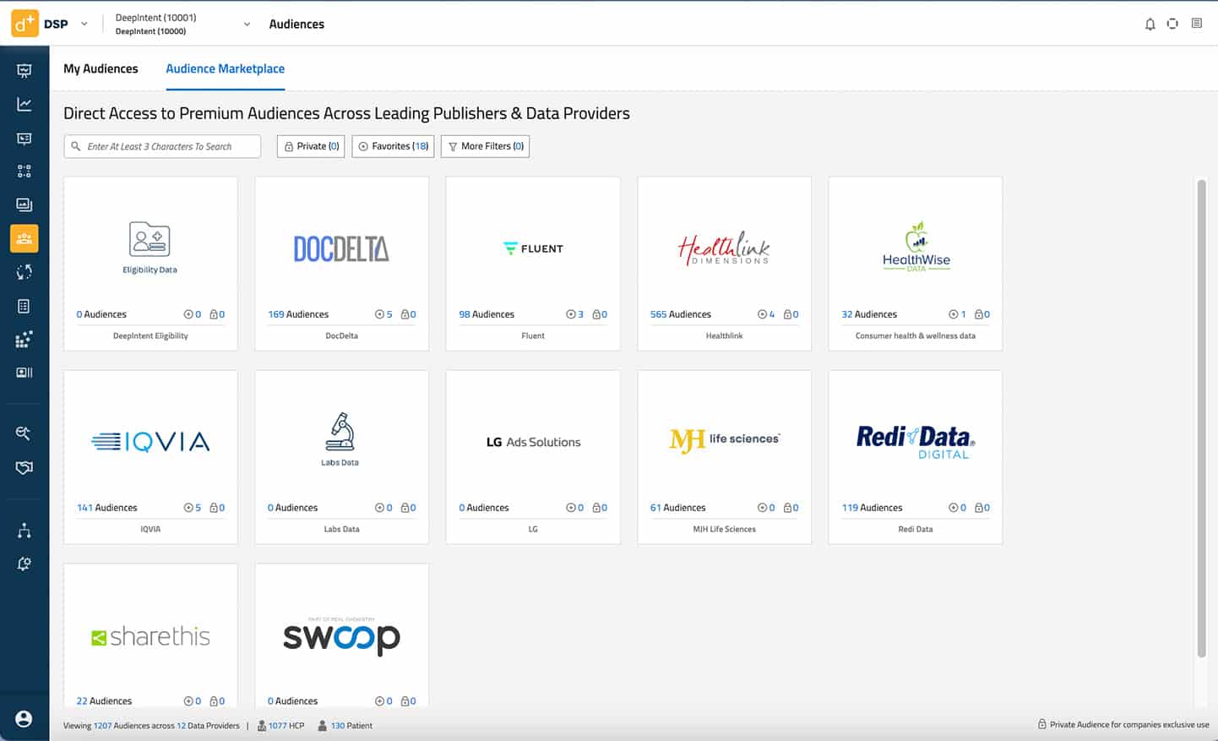
Task: Open the settings gear sidebar icon
Action: (24, 564)
